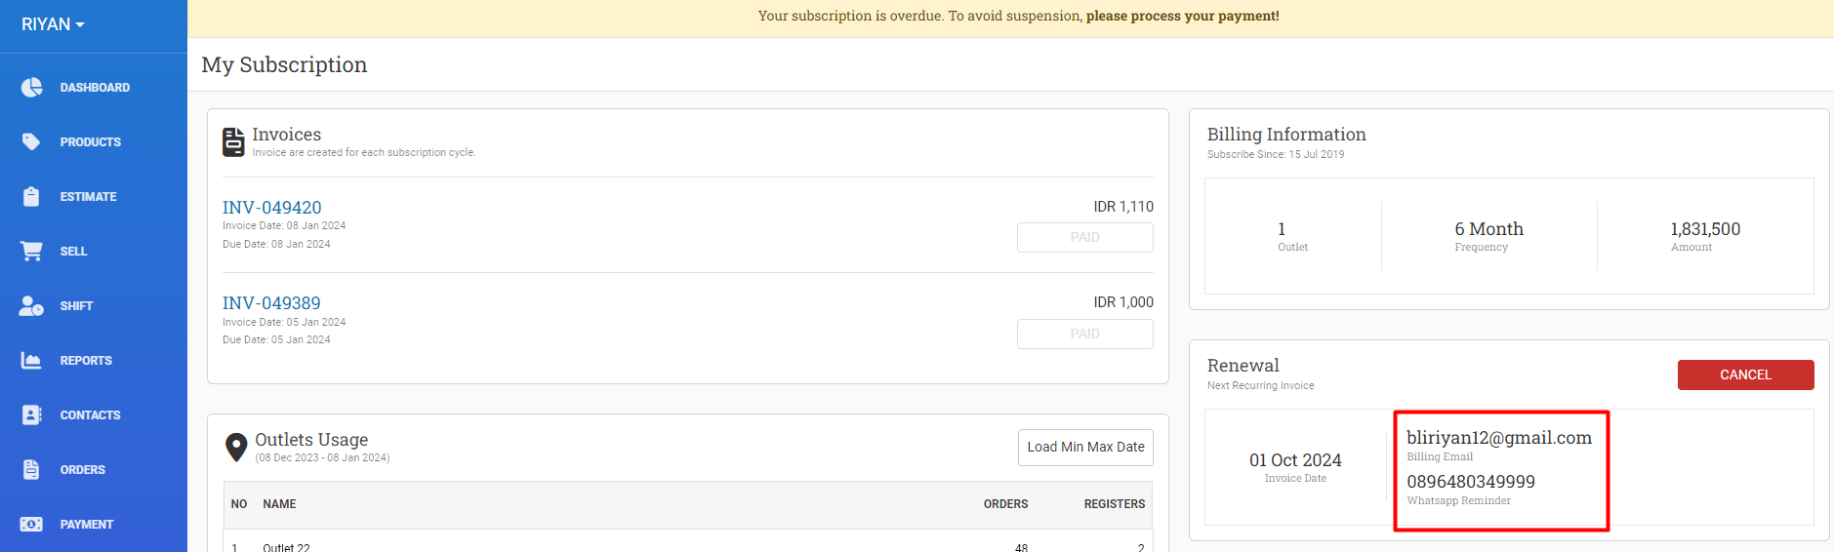Select the Estimate clipboard icon

click(31, 196)
